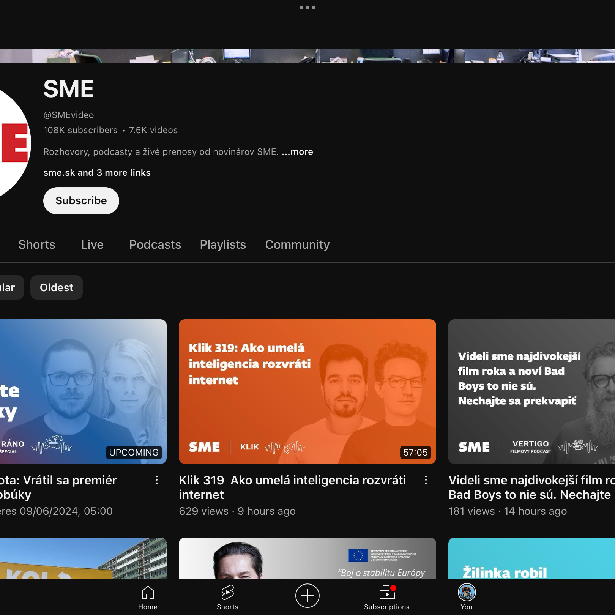Select the Oldest sort chip
This screenshot has width=615, height=615.
(x=56, y=287)
